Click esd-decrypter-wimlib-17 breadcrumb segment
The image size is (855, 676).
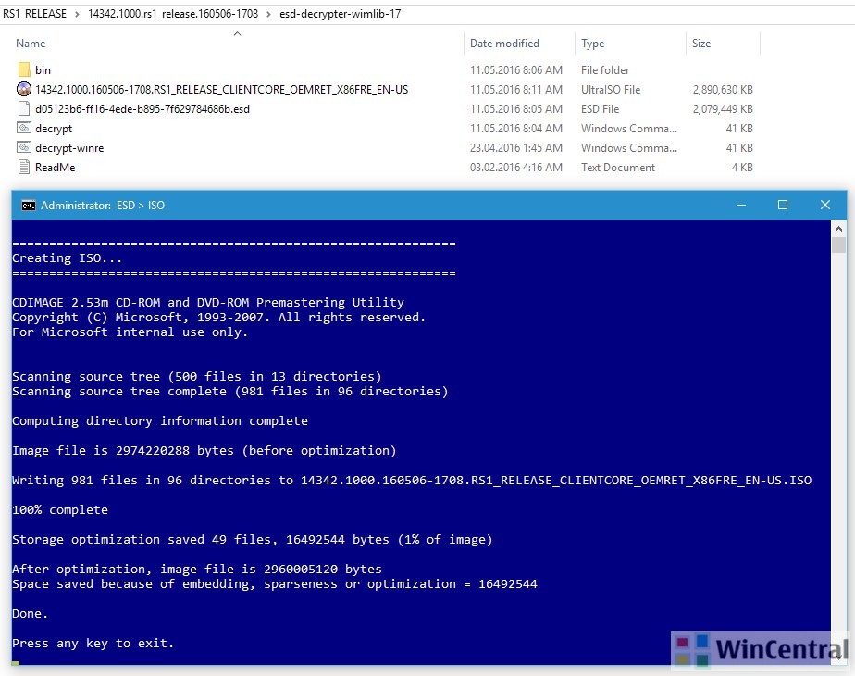pos(340,14)
